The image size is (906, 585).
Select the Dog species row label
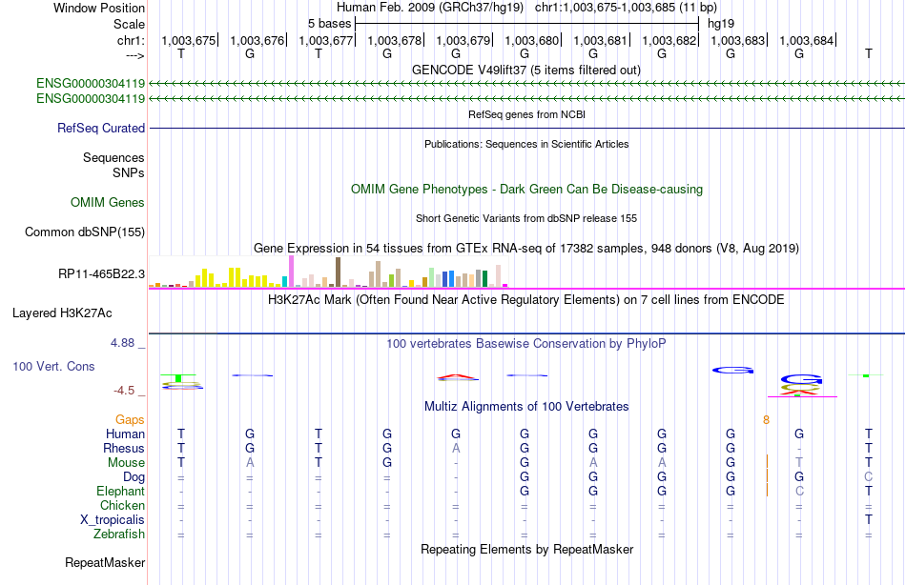tap(134, 477)
